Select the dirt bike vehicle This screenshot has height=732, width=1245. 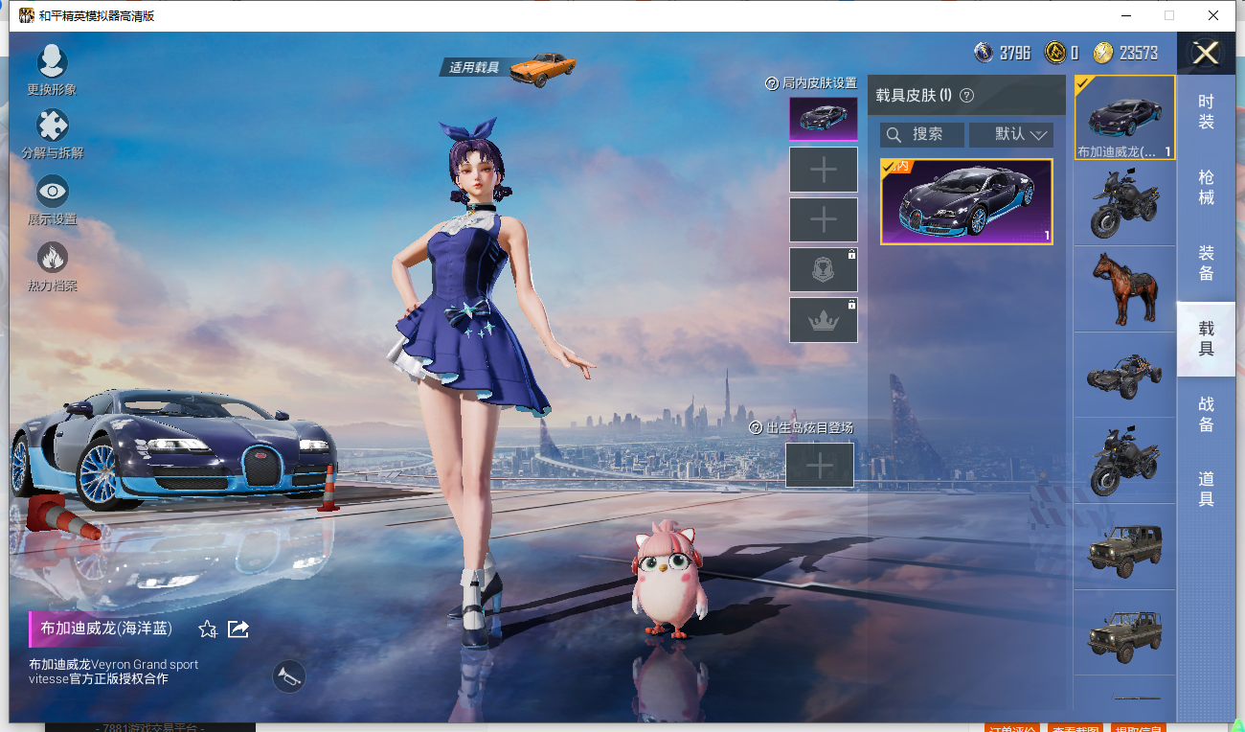point(1124,203)
